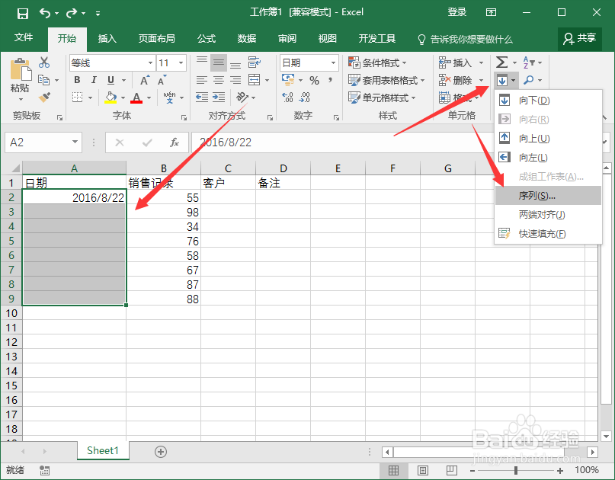Toggle underline formatting

click(111, 79)
